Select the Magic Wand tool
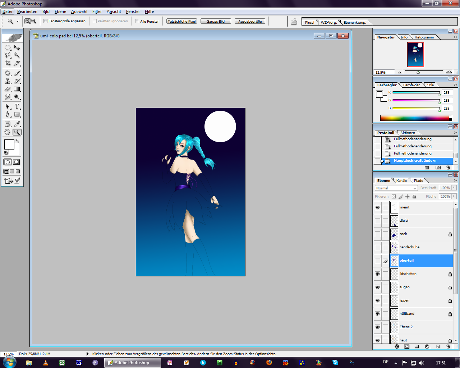 pos(17,55)
